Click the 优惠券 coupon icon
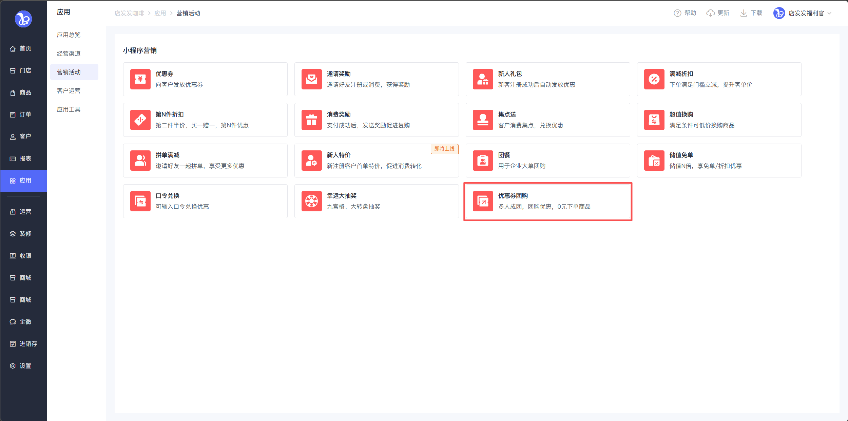848x421 pixels. pos(140,79)
